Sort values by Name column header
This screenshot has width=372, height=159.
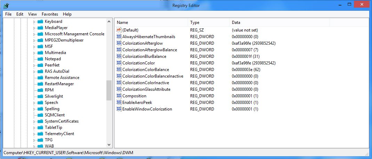151,23
